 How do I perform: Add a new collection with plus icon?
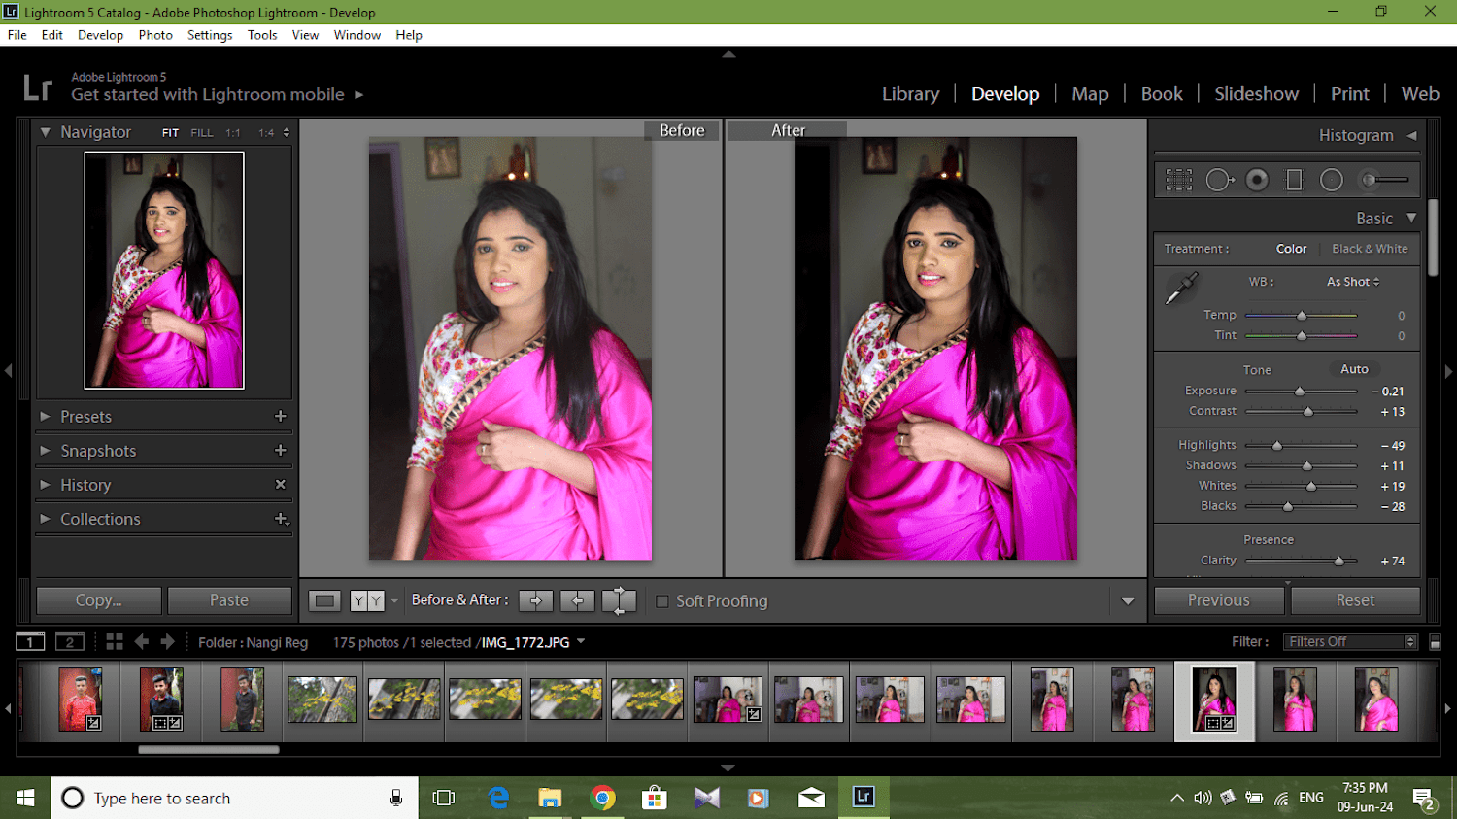[x=281, y=519]
